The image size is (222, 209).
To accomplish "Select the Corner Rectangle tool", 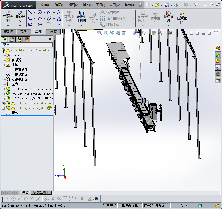I will (30, 18).
